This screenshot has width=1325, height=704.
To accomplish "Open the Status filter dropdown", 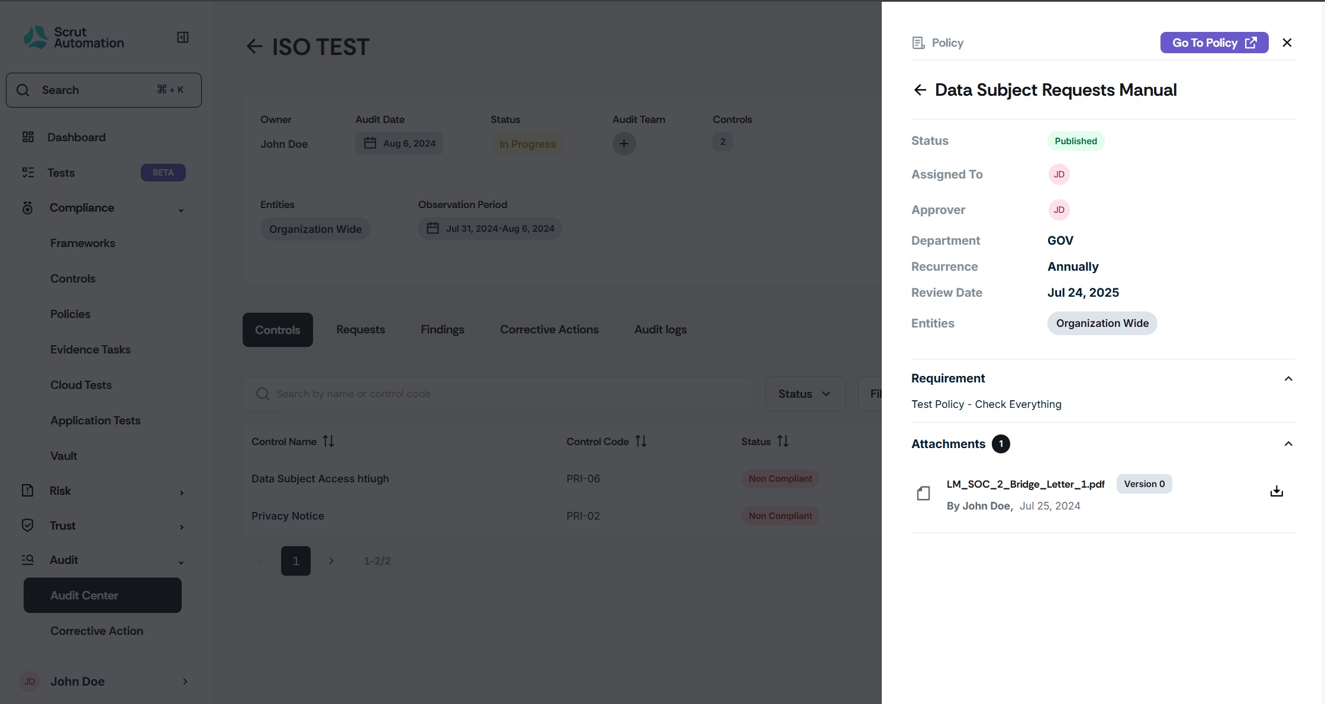I will click(805, 394).
